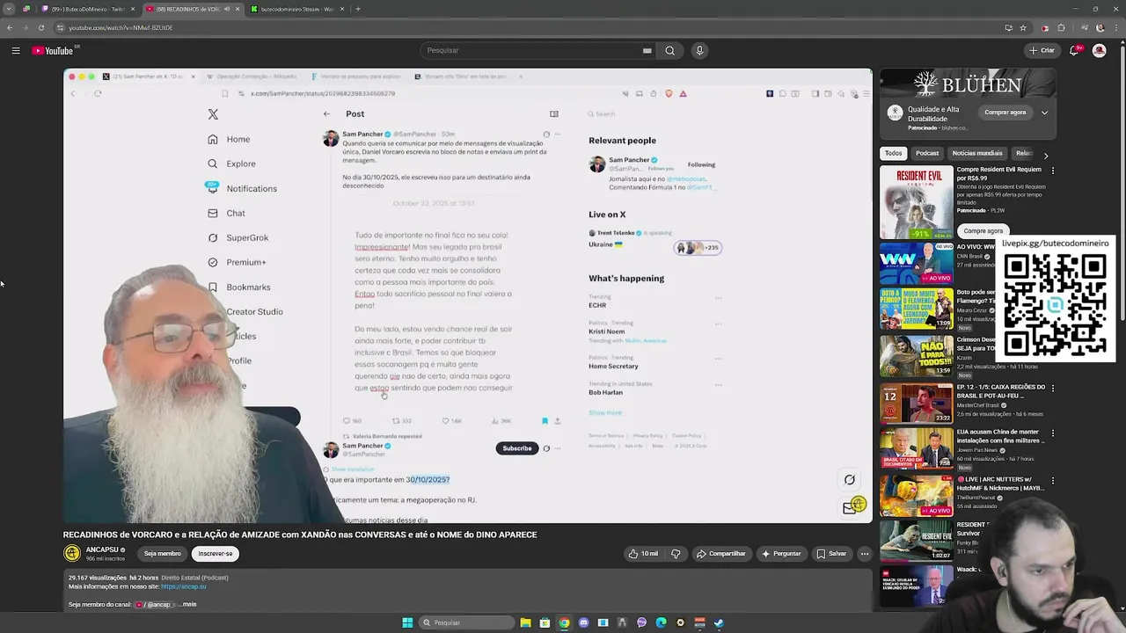Click the Criar create button
The height and width of the screenshot is (633, 1126).
coord(1042,51)
